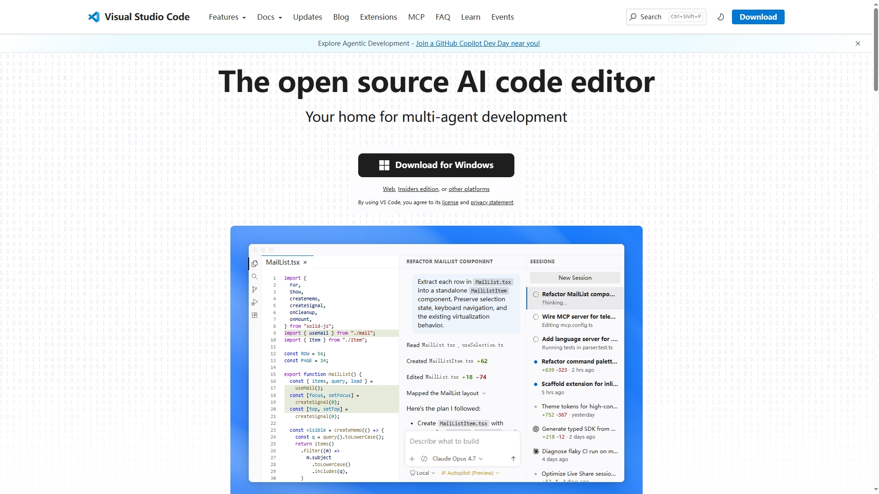Viewport: 879px width, 494px height.
Task: Click the Edited MailList.tsx +18 -74 line
Action: [x=446, y=377]
